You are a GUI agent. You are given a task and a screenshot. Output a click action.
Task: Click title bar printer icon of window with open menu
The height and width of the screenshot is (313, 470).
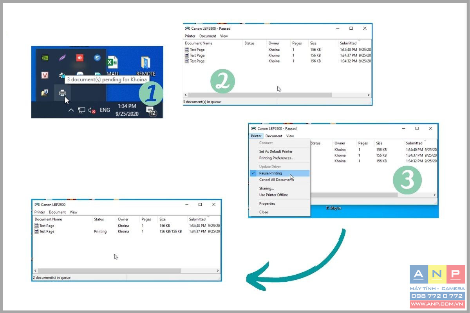coord(253,128)
